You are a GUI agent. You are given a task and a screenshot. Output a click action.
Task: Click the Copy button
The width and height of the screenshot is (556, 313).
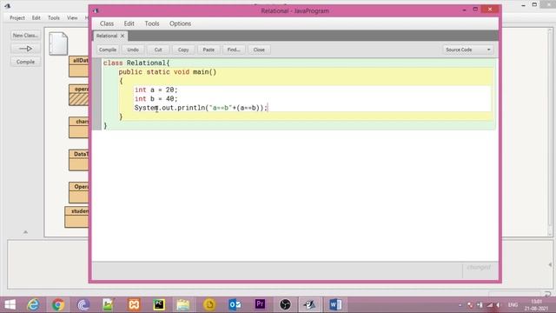point(183,50)
